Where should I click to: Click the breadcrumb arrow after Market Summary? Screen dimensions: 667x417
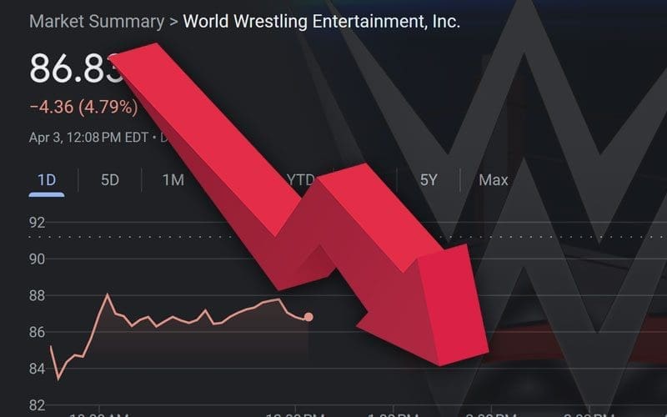click(173, 21)
